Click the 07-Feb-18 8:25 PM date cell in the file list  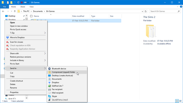80,21
